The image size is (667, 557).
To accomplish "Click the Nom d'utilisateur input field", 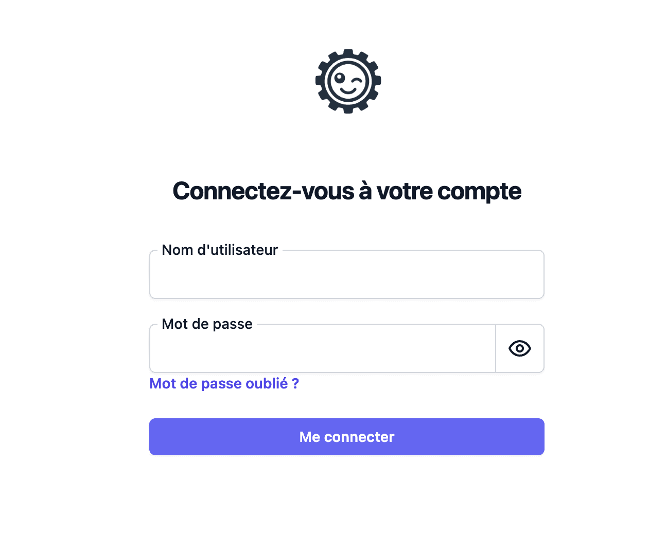I will [347, 274].
